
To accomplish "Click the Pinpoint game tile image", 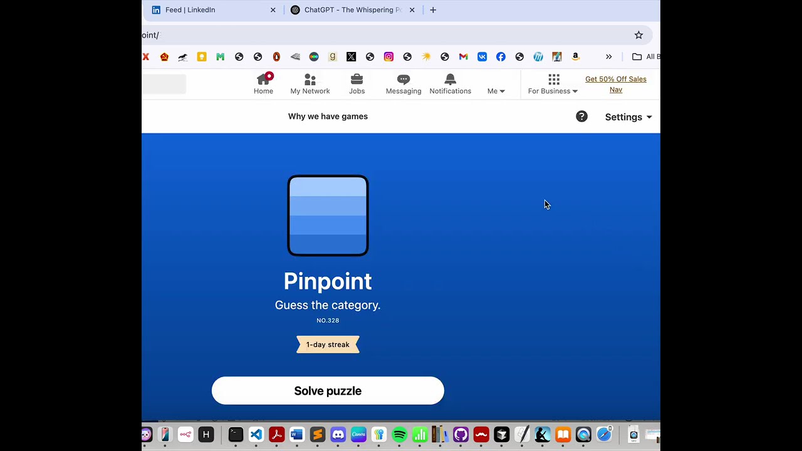I will click(328, 215).
